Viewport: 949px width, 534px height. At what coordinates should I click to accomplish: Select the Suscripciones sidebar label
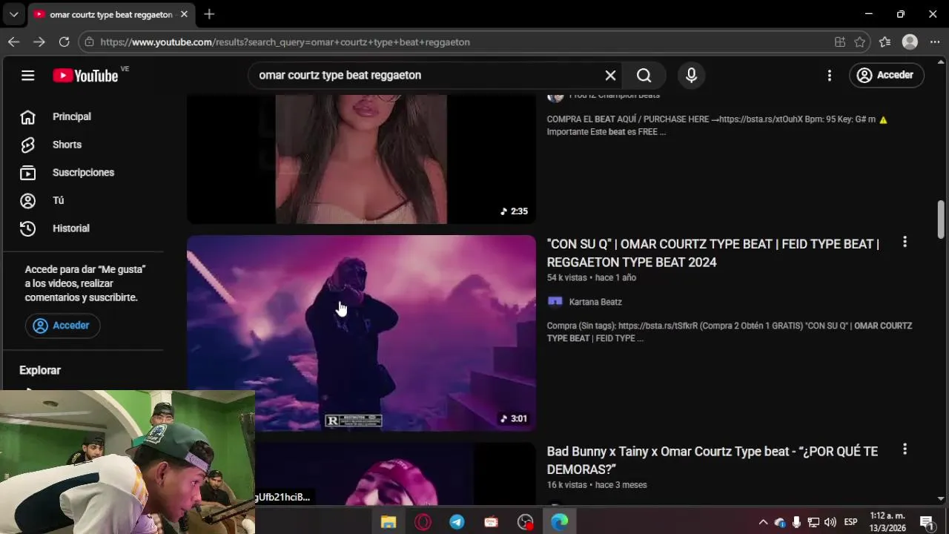(83, 173)
